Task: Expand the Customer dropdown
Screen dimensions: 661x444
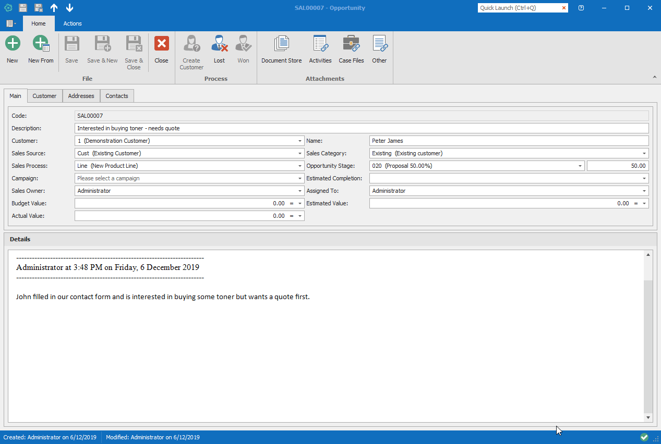Action: tap(300, 141)
